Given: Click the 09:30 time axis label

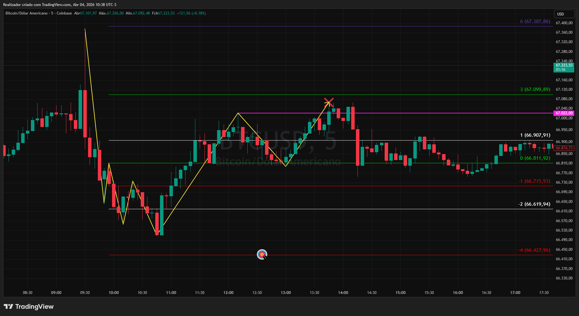Looking at the screenshot, I should (85, 293).
